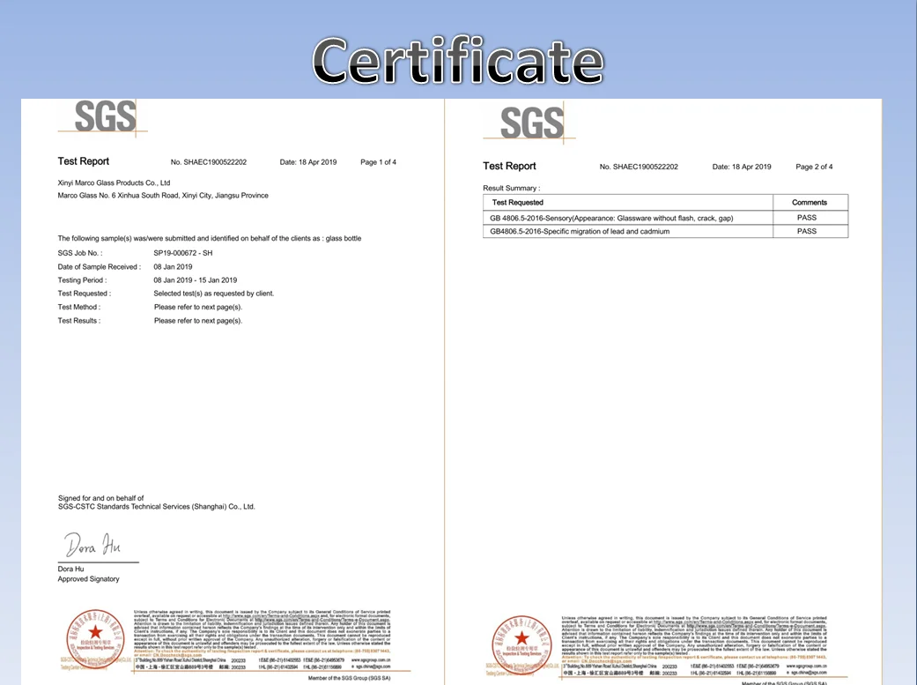Select the Test Report heading on page 1

pyautogui.click(x=84, y=161)
